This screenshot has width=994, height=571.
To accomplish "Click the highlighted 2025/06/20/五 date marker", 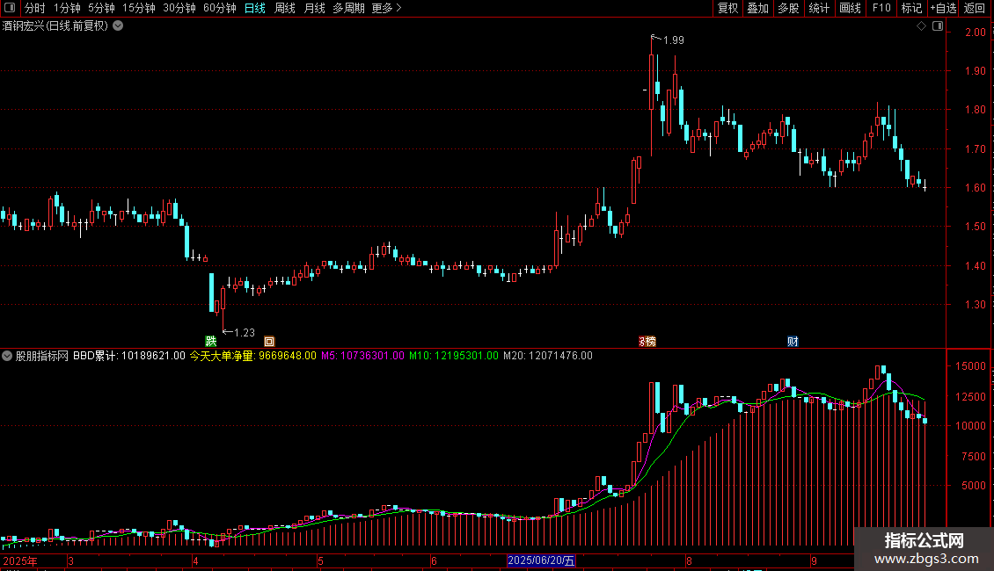I will 541,560.
